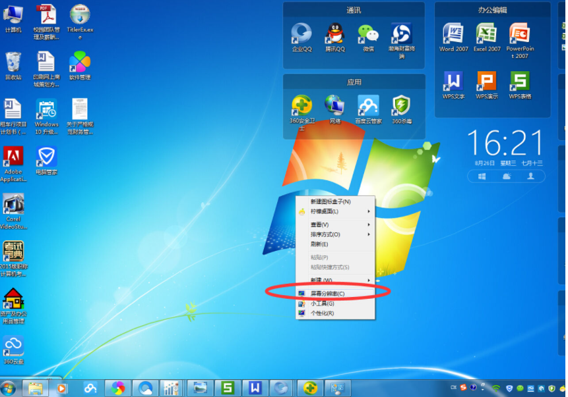Image resolution: width=568 pixels, height=397 pixels.
Task: Expand 查看(V) submenu
Action: [x=335, y=225]
